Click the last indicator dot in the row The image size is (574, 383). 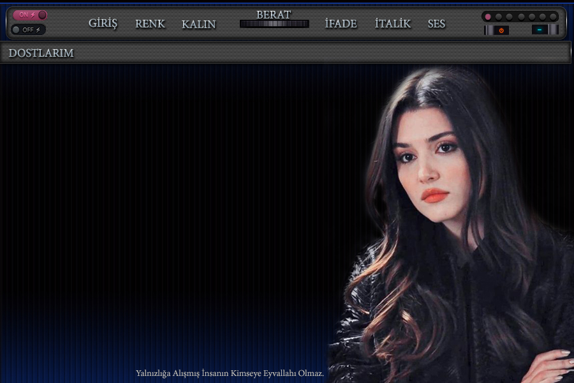point(554,17)
